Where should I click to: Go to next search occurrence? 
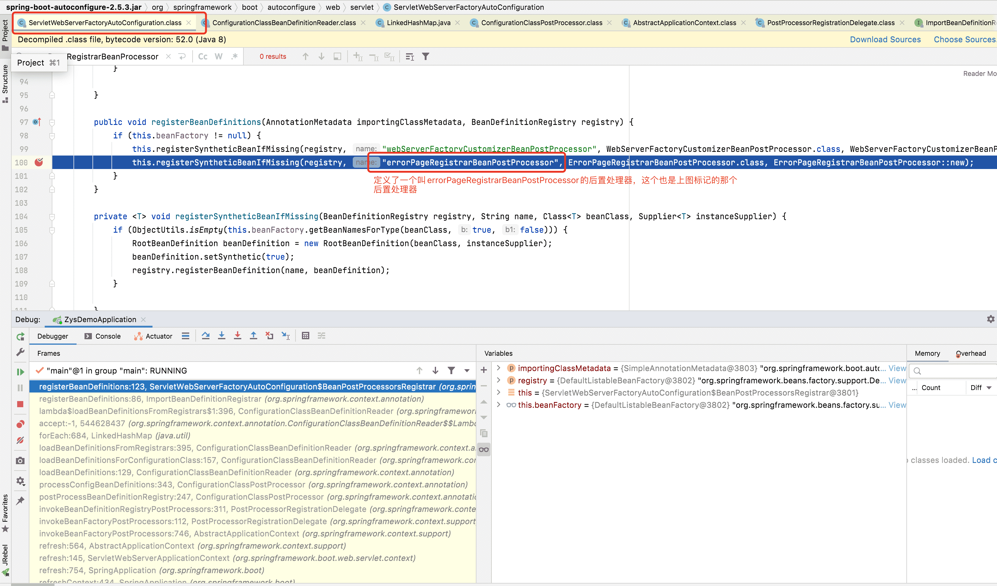(x=321, y=57)
